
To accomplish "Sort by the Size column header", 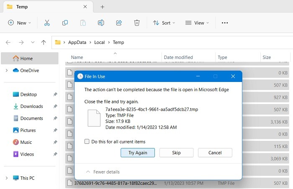I will [x=275, y=57].
